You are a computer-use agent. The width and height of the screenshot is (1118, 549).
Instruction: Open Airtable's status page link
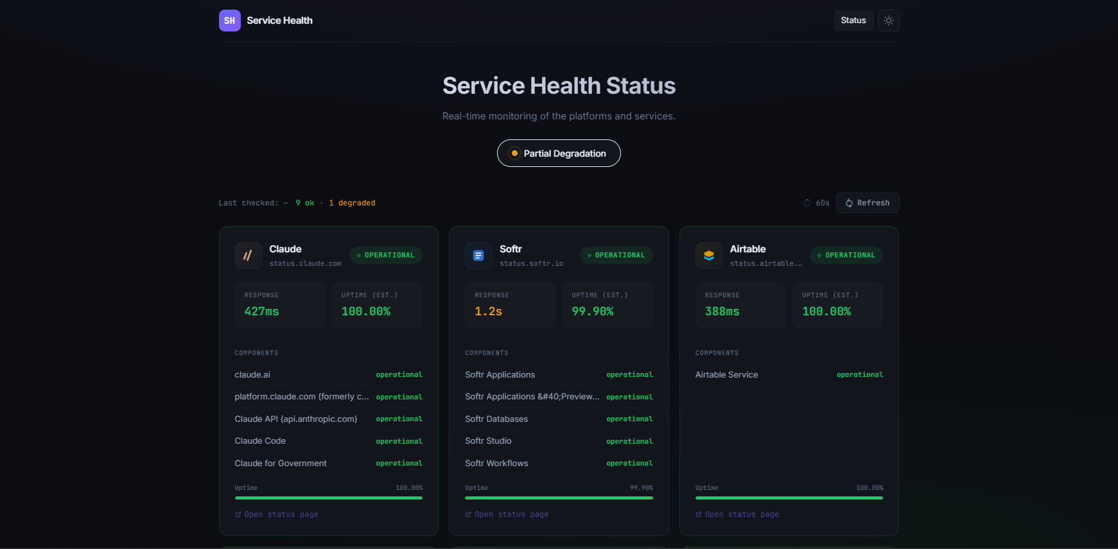point(737,514)
